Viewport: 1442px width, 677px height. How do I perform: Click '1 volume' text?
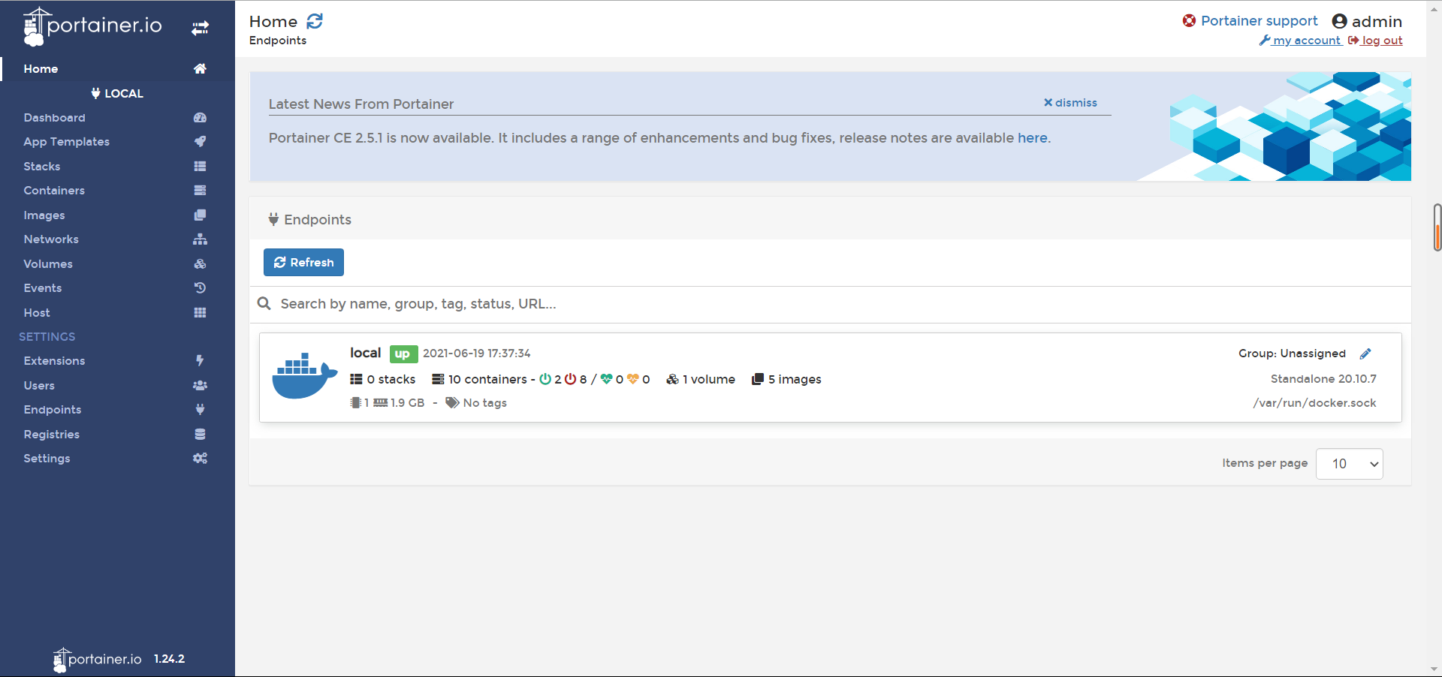click(x=708, y=380)
